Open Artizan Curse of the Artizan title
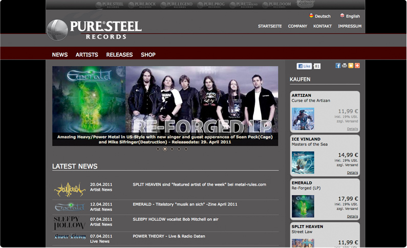This screenshot has height=248, width=407. 311,98
